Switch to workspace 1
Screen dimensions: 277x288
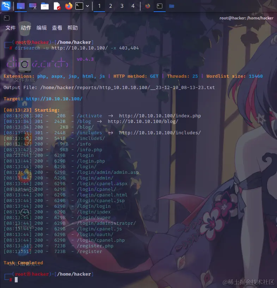click(x=99, y=6)
